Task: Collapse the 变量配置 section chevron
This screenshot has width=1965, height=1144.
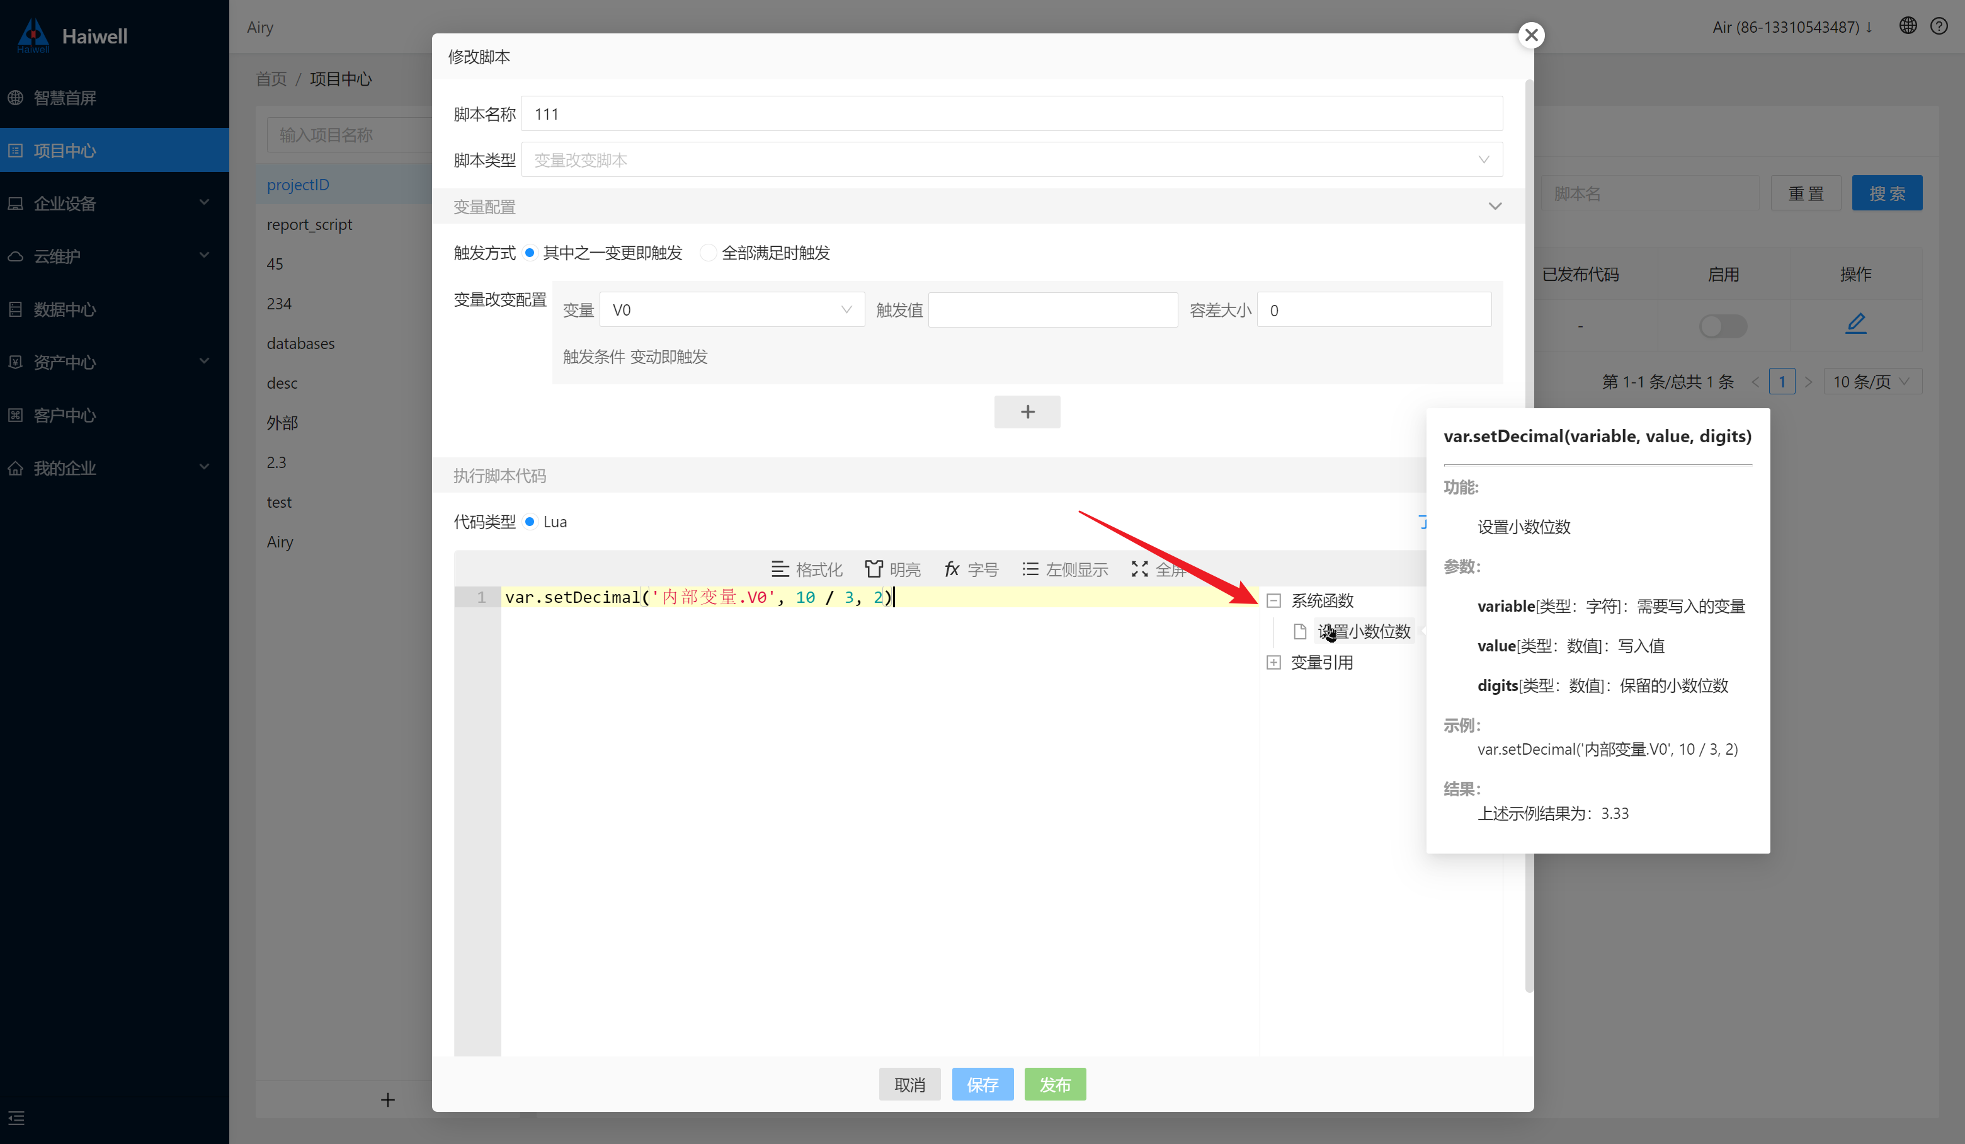Action: click(x=1494, y=207)
